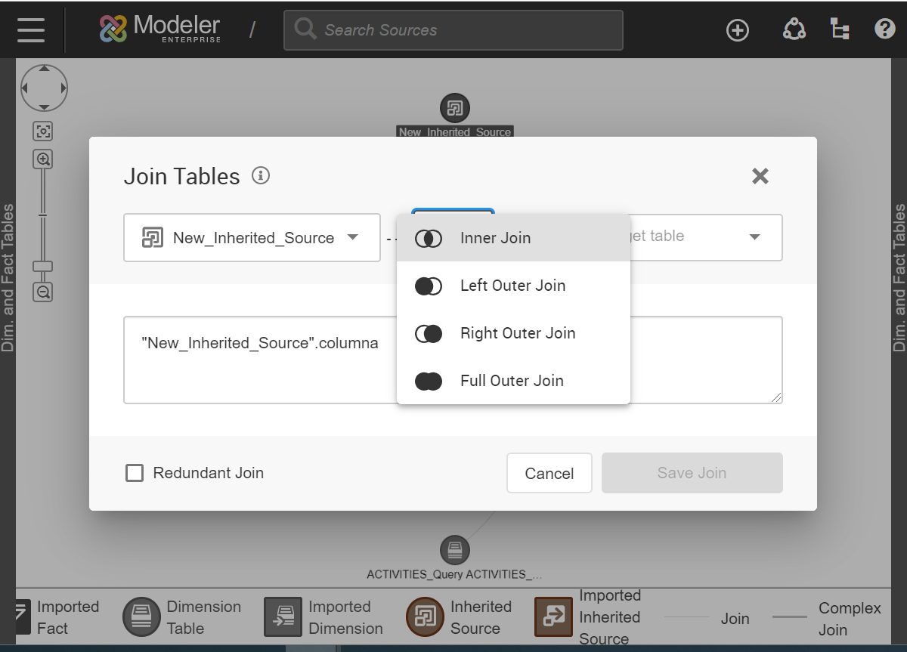Click the Search Sources field
Viewport: 907px width, 652px height.
pyautogui.click(x=453, y=30)
